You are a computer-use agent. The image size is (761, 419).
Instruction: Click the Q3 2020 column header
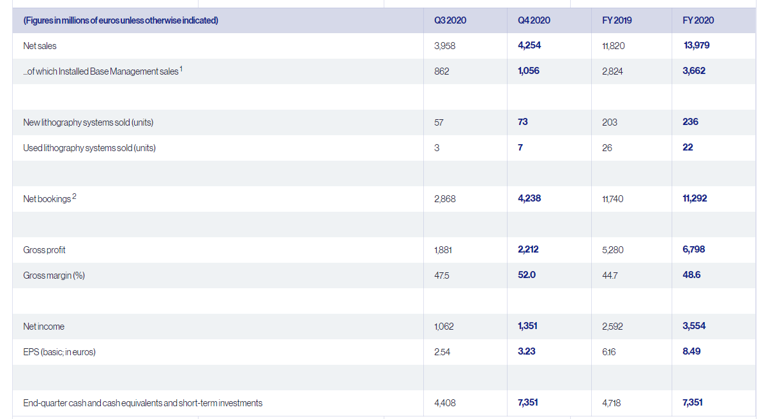(450, 20)
